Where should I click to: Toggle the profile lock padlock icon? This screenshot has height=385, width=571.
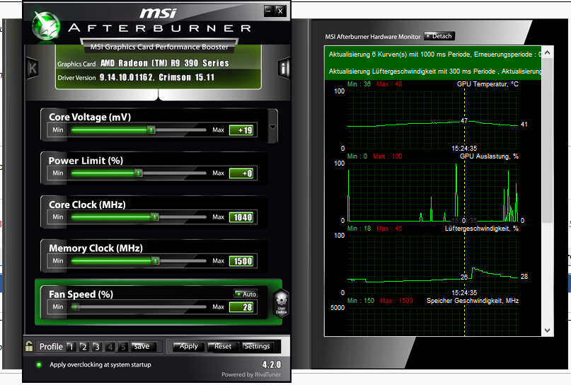coord(29,346)
